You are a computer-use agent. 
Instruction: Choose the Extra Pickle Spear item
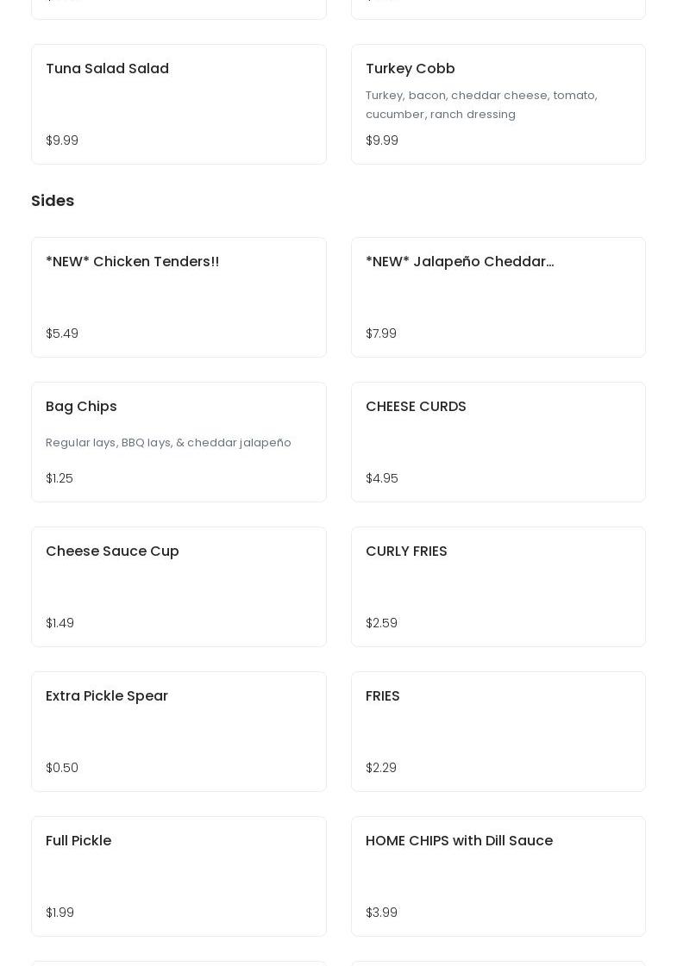pos(179,731)
